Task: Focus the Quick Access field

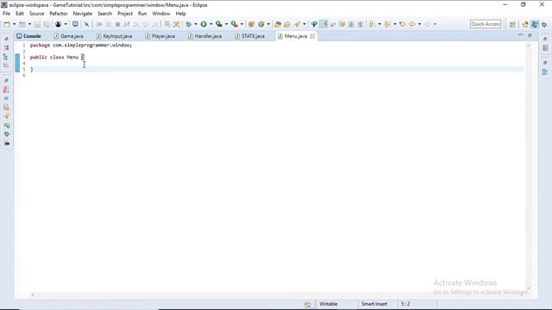Action: [x=486, y=24]
